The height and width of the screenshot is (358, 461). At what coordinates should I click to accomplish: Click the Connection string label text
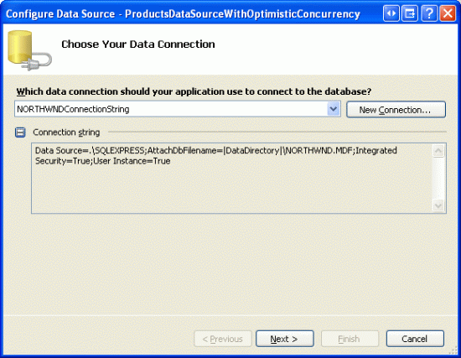66,132
